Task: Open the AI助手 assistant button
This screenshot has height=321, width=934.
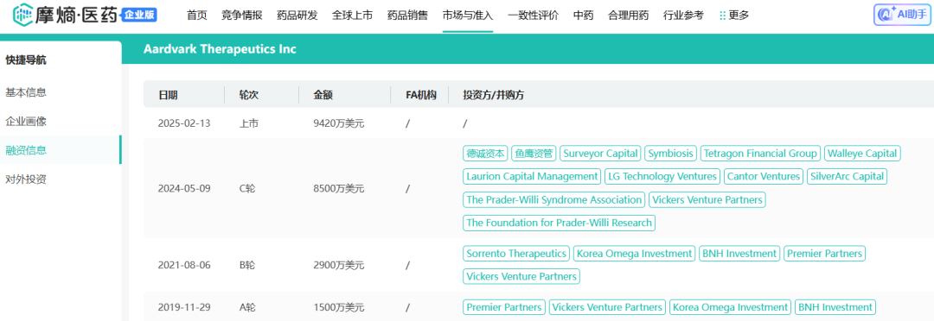Action: (902, 15)
